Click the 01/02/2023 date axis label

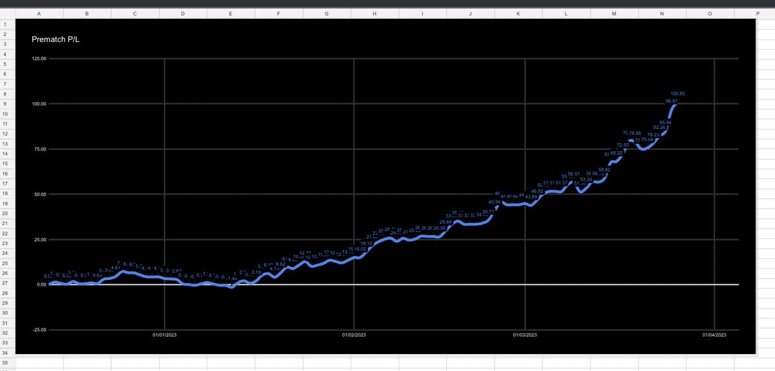353,336
